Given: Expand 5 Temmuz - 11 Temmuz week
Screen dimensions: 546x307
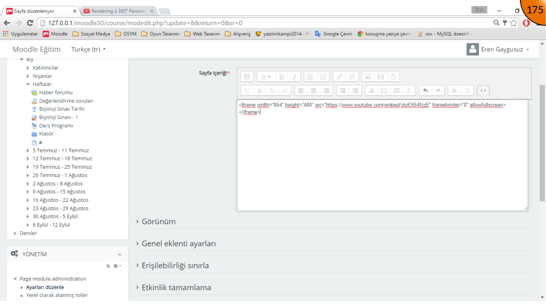Looking at the screenshot, I should click(x=28, y=150).
